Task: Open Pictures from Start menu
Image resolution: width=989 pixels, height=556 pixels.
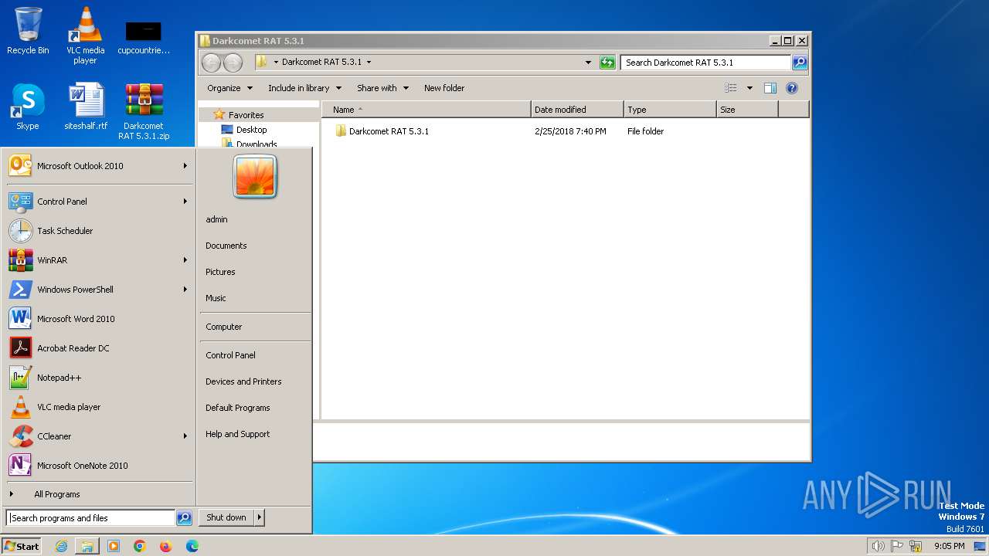Action: coord(220,272)
